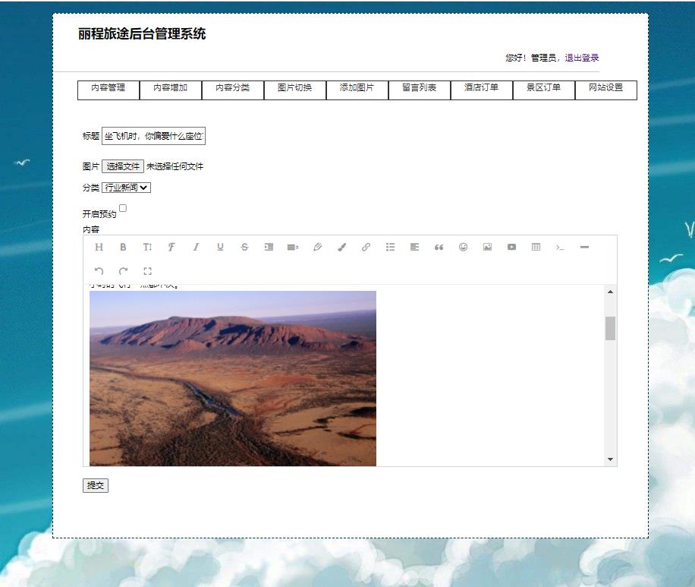The image size is (695, 587).
Task: Insert a video via editor toolbar
Action: click(511, 247)
